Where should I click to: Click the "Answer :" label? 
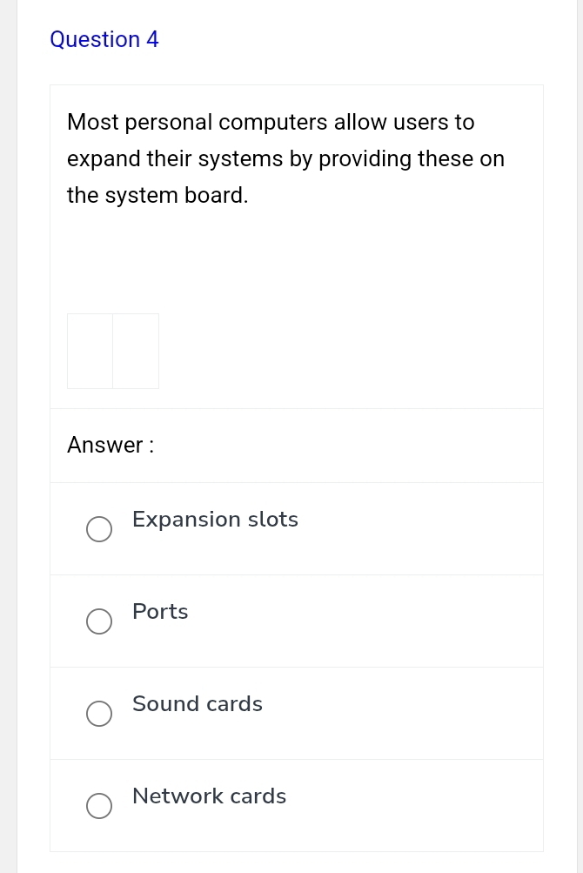pyautogui.click(x=111, y=445)
